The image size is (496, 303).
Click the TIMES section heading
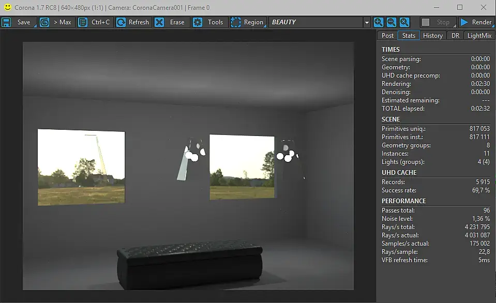point(390,49)
